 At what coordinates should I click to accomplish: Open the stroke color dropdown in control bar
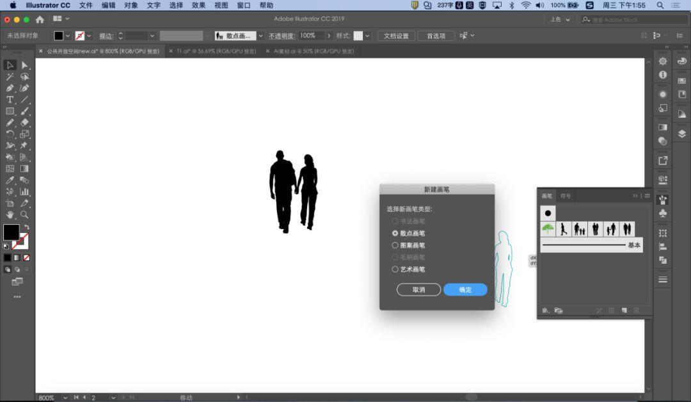89,36
